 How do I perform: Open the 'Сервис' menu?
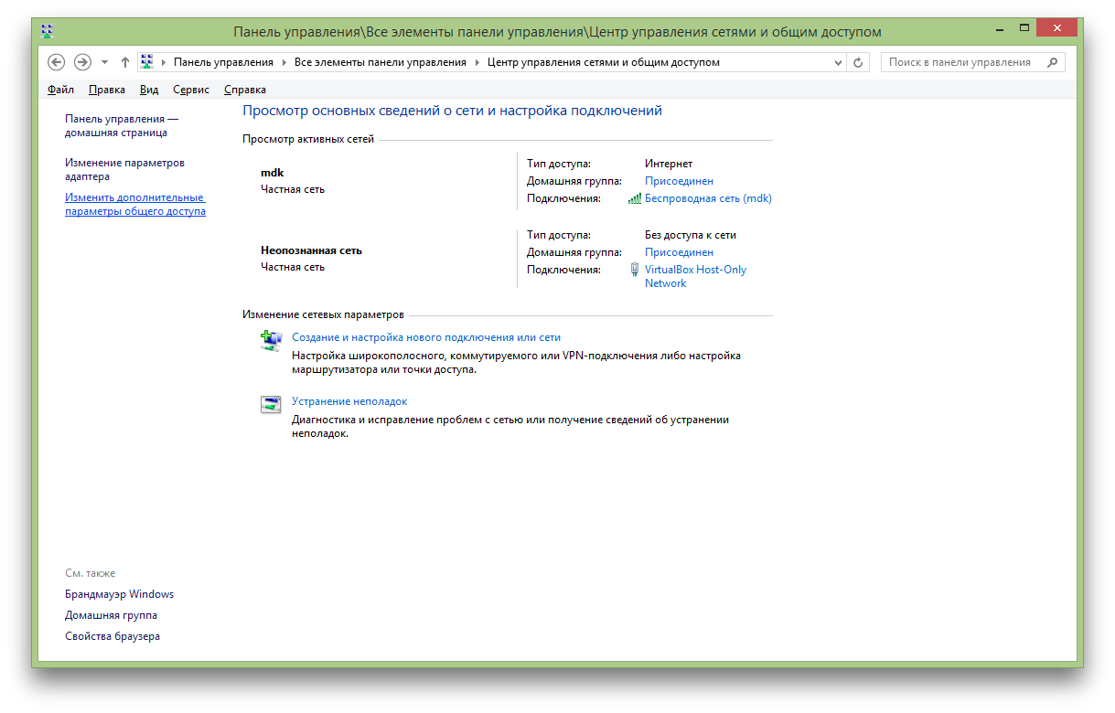click(x=191, y=90)
